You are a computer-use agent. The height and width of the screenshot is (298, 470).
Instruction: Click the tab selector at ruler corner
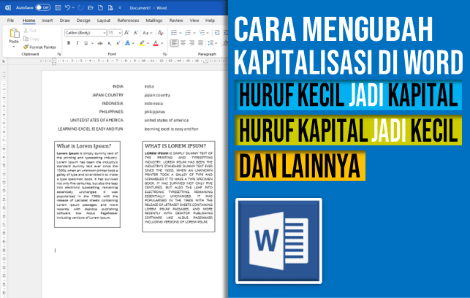[4, 61]
